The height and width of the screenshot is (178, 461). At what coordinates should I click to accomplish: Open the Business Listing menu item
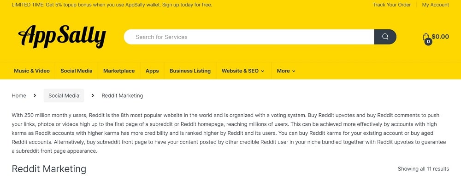[190, 71]
